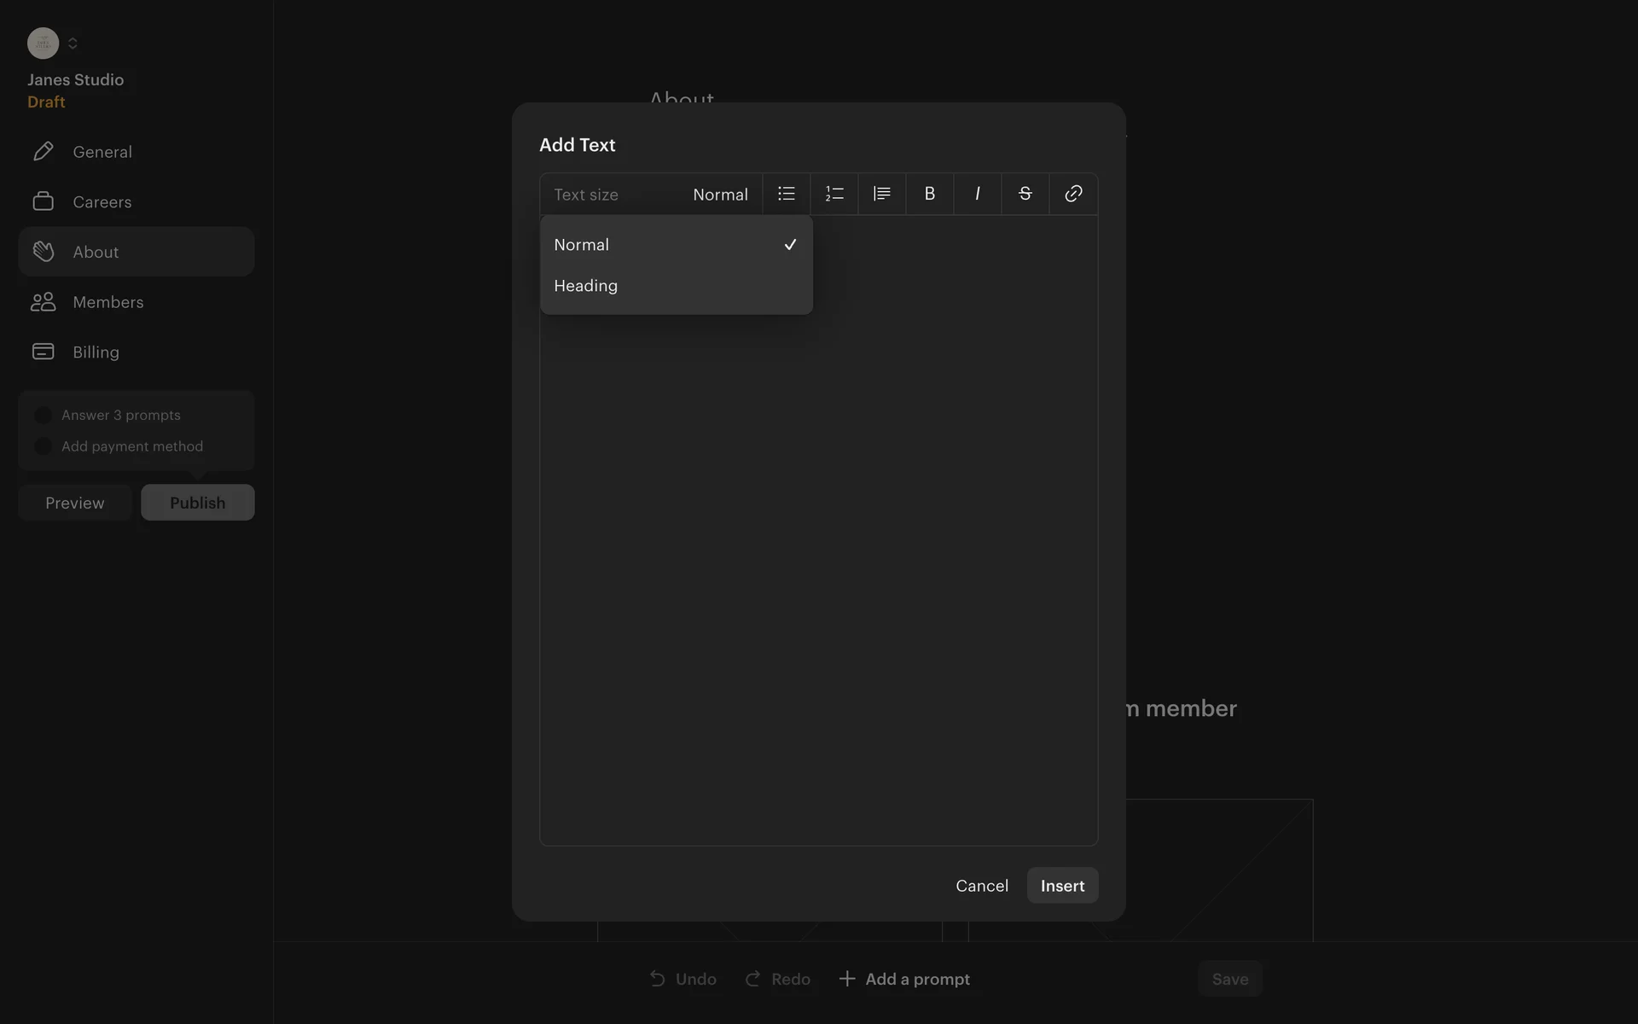Click the bulleted list icon
Image resolution: width=1638 pixels, height=1024 pixels.
[786, 194]
